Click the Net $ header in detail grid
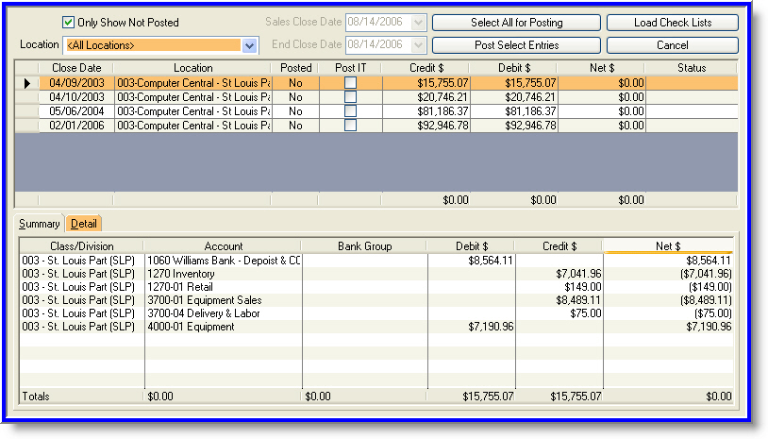Viewport: 768px width, 439px height. coord(668,246)
